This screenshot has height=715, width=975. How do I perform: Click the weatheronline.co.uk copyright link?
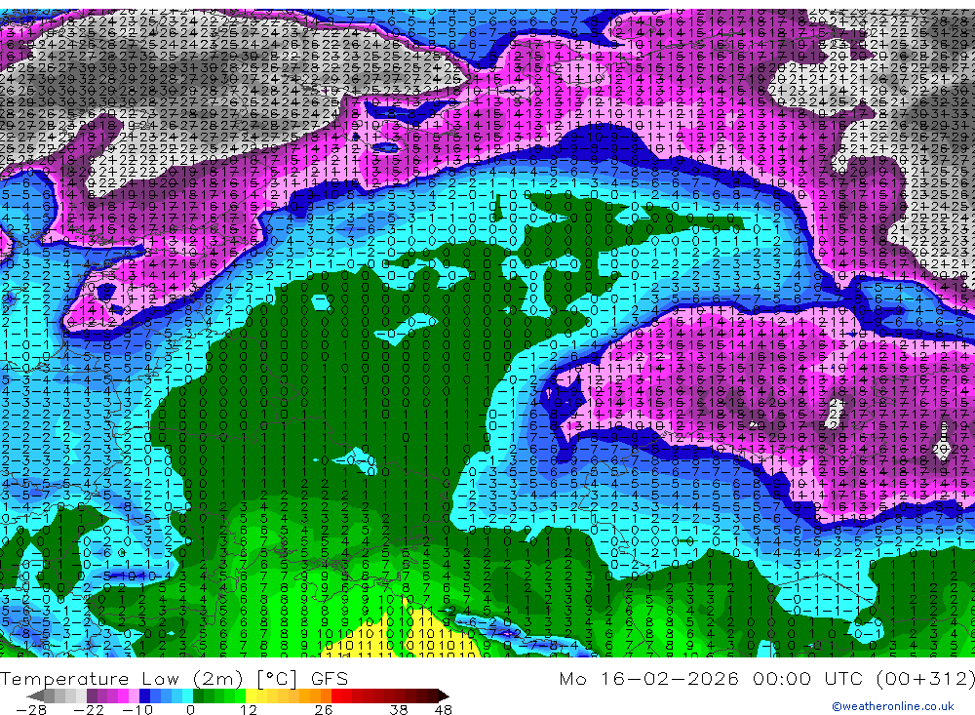pyautogui.click(x=893, y=706)
